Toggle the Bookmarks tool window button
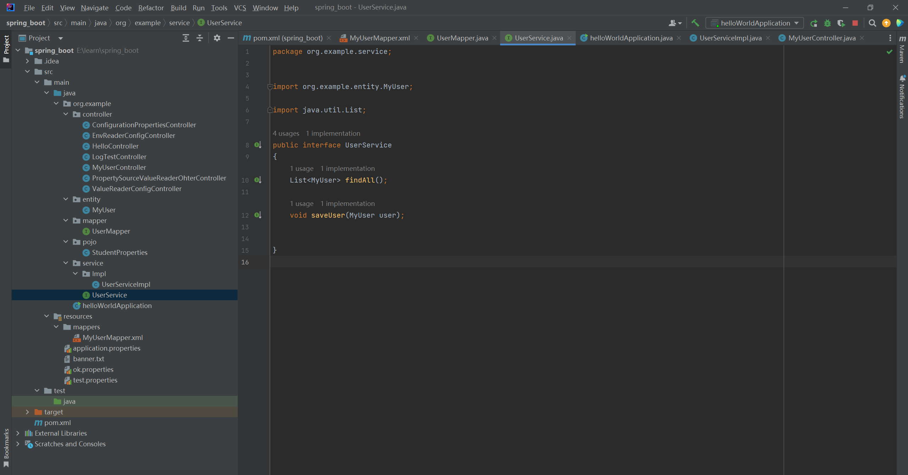908x475 pixels. pos(6,447)
